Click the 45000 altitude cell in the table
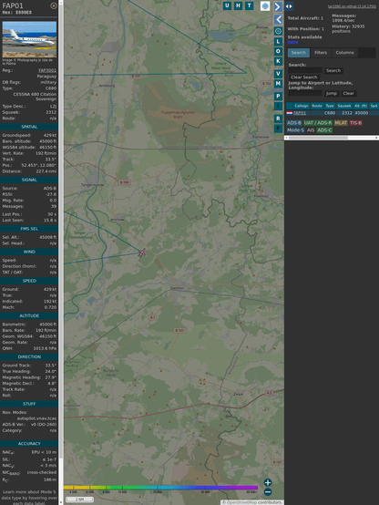 click(362, 113)
